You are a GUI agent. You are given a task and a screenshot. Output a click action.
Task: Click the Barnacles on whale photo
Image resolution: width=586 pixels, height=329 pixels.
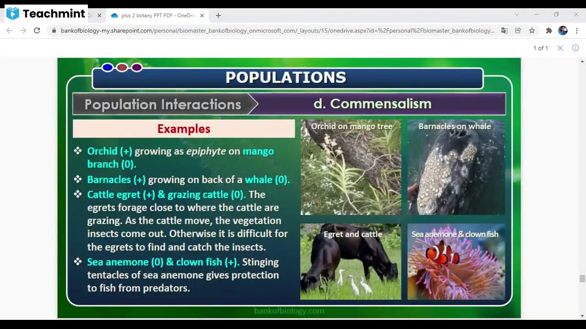456,167
